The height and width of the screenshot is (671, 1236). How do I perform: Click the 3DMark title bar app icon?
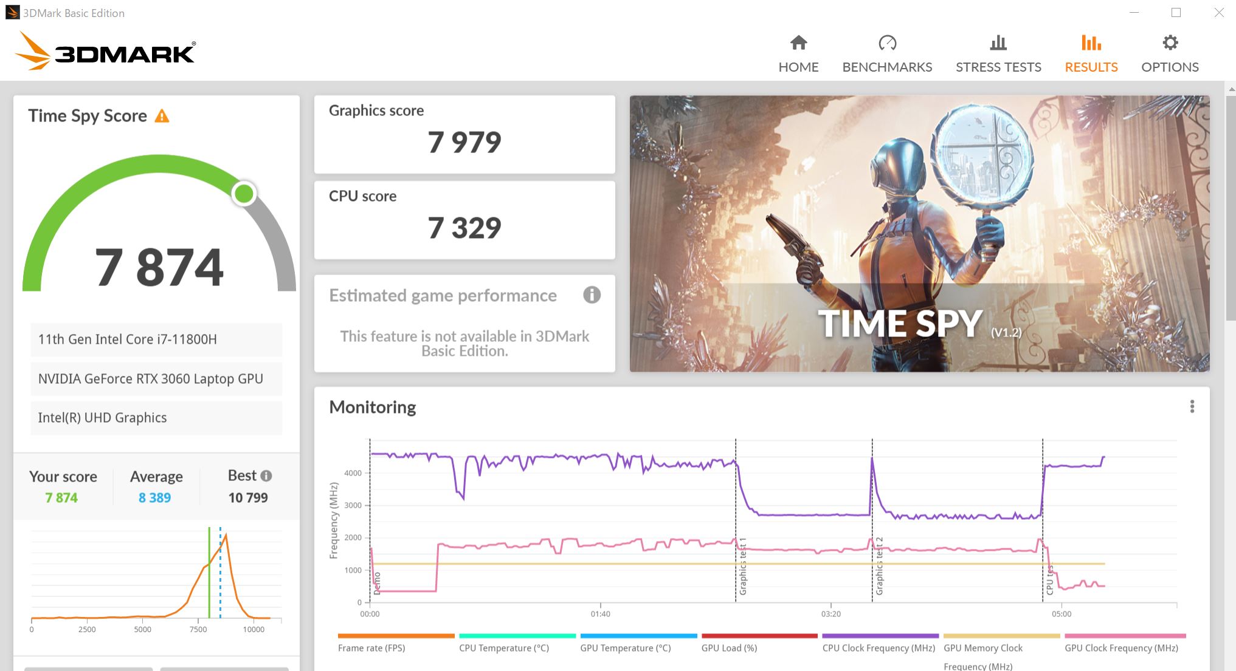click(x=12, y=12)
